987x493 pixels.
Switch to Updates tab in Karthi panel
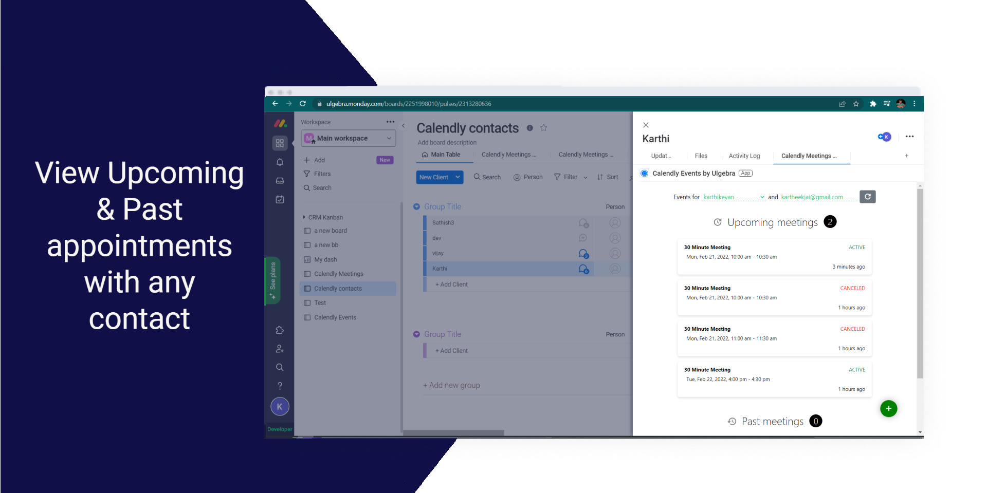(x=661, y=156)
